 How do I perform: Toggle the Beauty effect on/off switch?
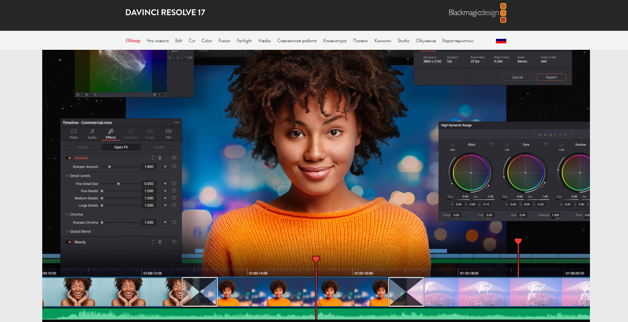pyautogui.click(x=68, y=242)
